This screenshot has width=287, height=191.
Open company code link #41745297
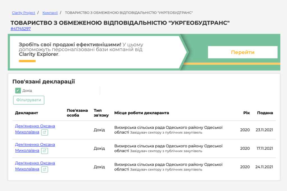tap(21, 29)
